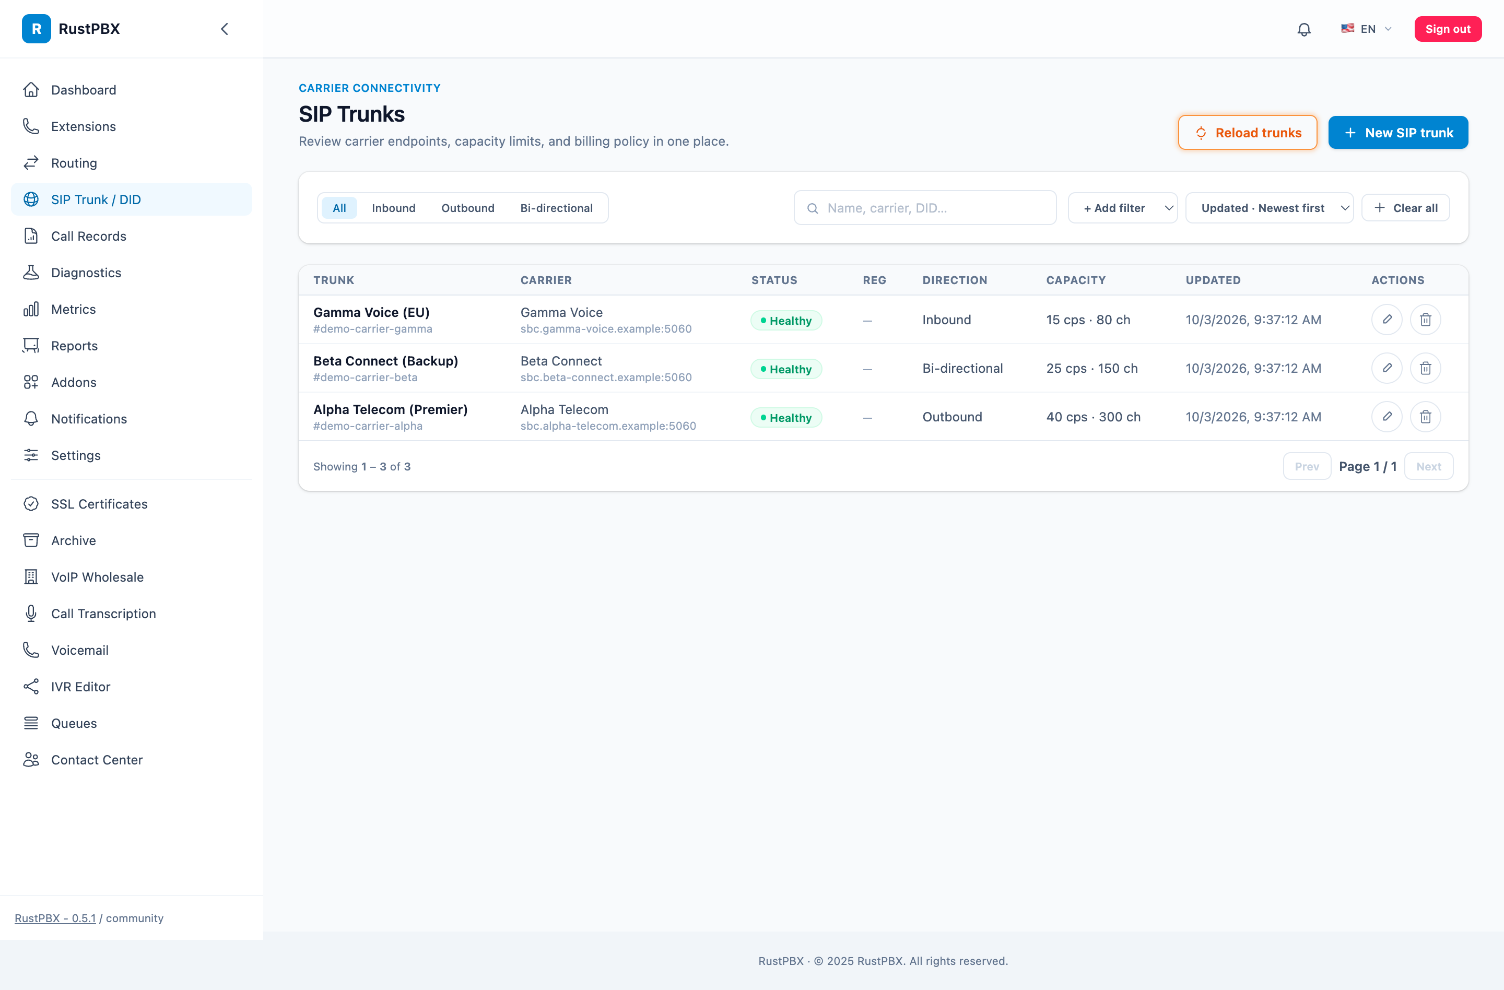Open Contact Center in sidebar

pyautogui.click(x=132, y=760)
